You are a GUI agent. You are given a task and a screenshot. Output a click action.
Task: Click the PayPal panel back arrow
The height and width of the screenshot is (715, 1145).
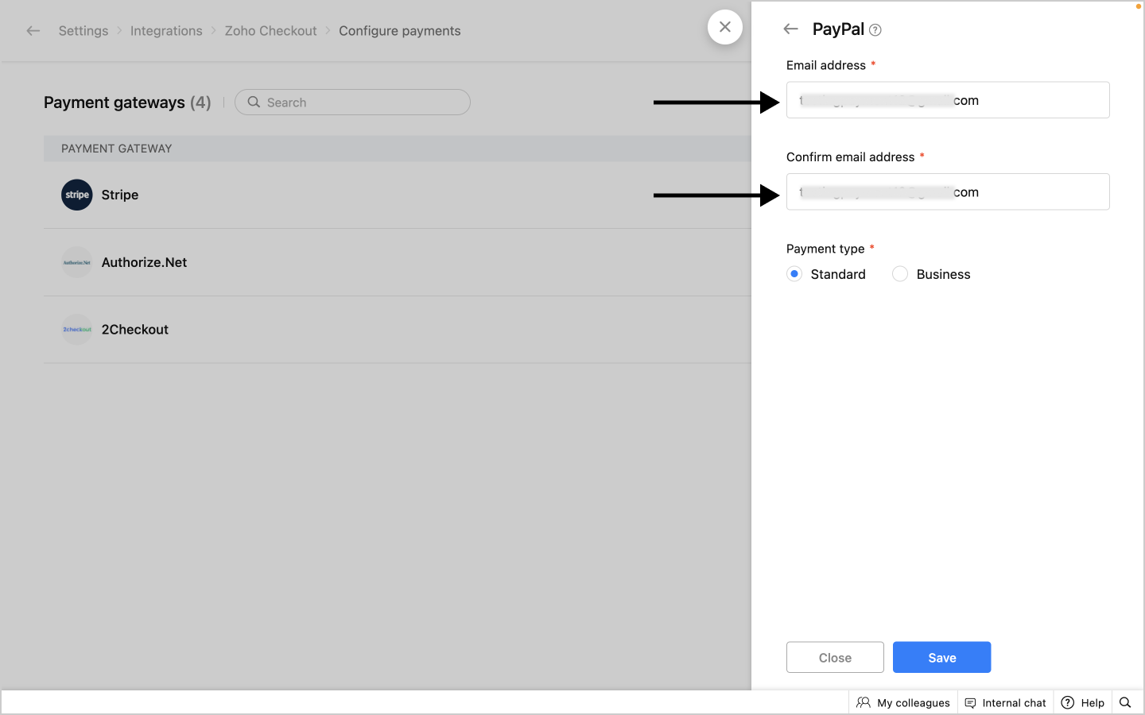790,29
